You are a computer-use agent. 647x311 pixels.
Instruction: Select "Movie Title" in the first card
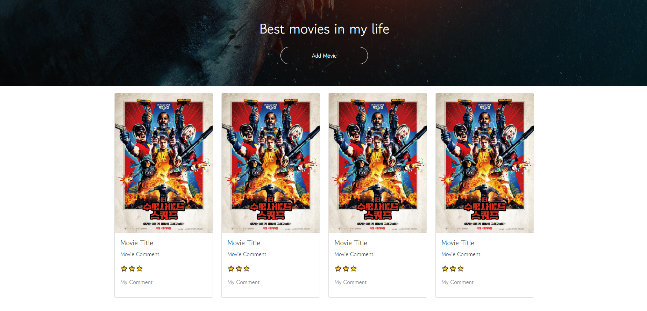pos(137,243)
